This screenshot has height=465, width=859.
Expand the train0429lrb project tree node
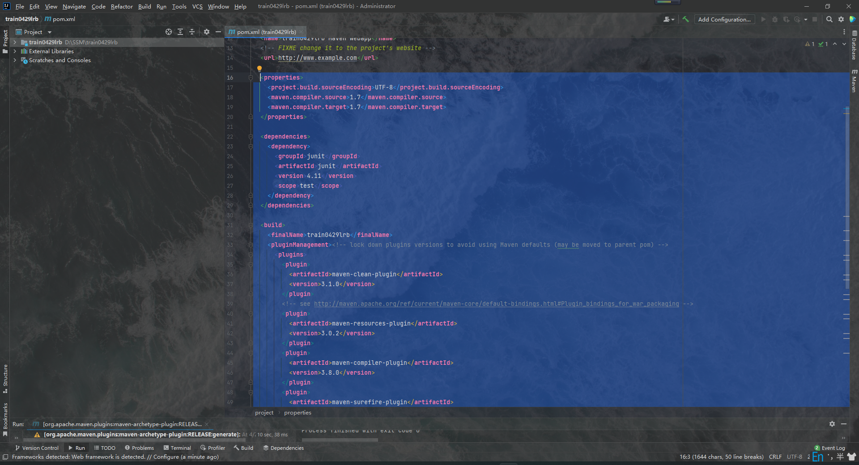[15, 42]
